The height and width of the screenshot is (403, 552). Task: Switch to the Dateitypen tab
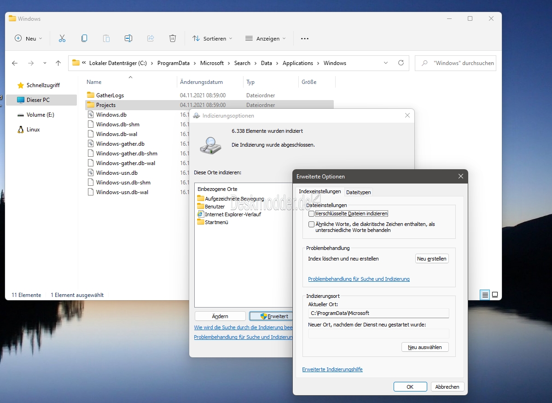tap(358, 192)
